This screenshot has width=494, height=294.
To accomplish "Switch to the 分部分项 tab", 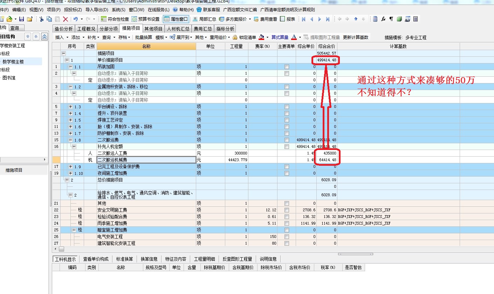I will [x=109, y=28].
